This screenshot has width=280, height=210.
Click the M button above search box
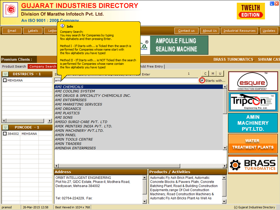[x=213, y=74]
